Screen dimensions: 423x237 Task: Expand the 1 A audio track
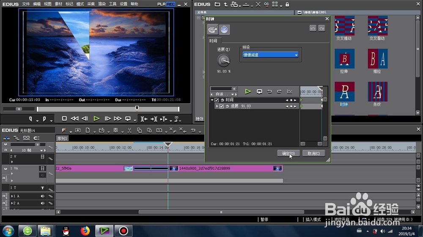(12, 196)
